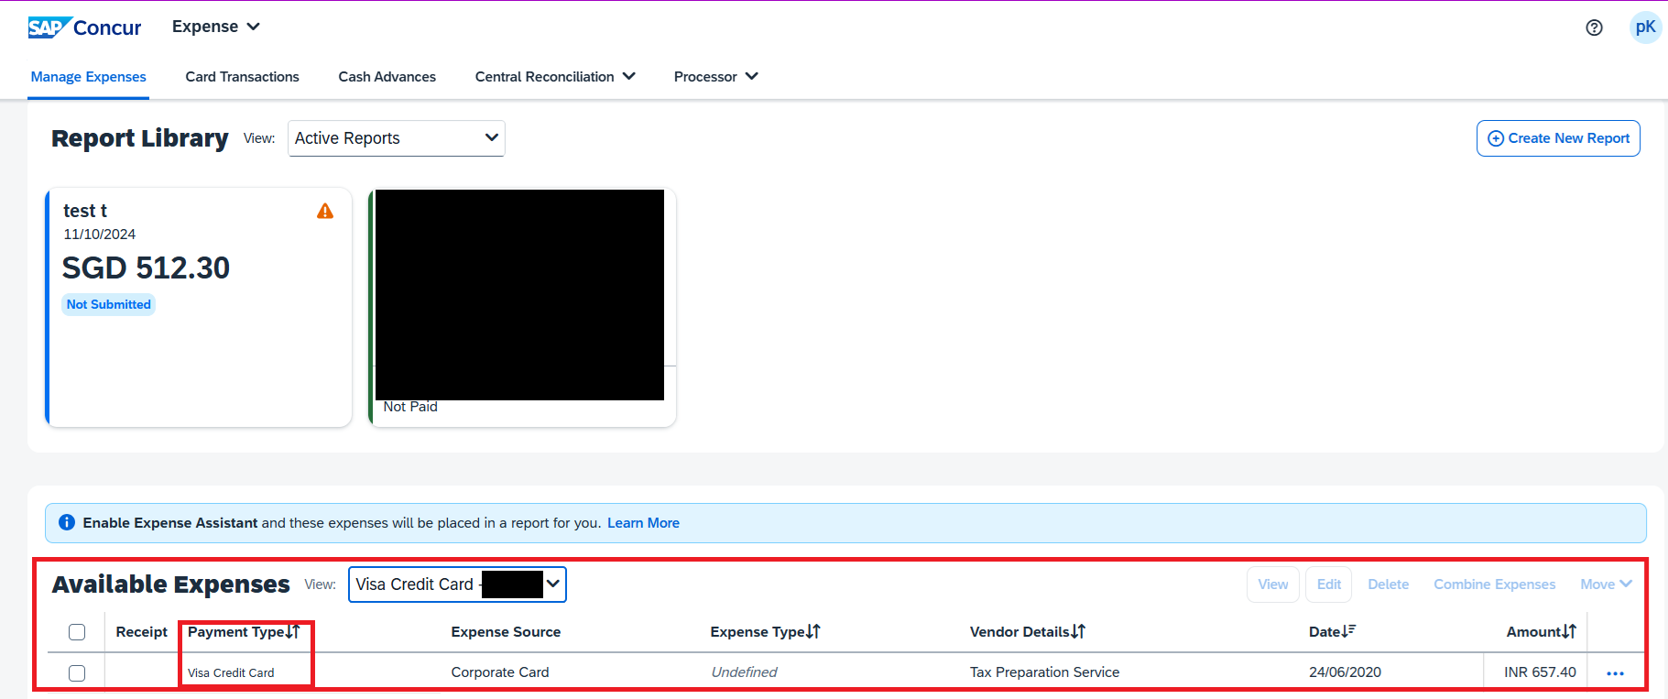Click the View button for expenses
Viewport: 1668px width, 699px height.
tap(1273, 584)
